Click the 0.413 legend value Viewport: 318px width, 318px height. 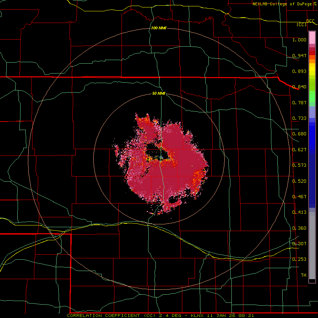point(299,212)
